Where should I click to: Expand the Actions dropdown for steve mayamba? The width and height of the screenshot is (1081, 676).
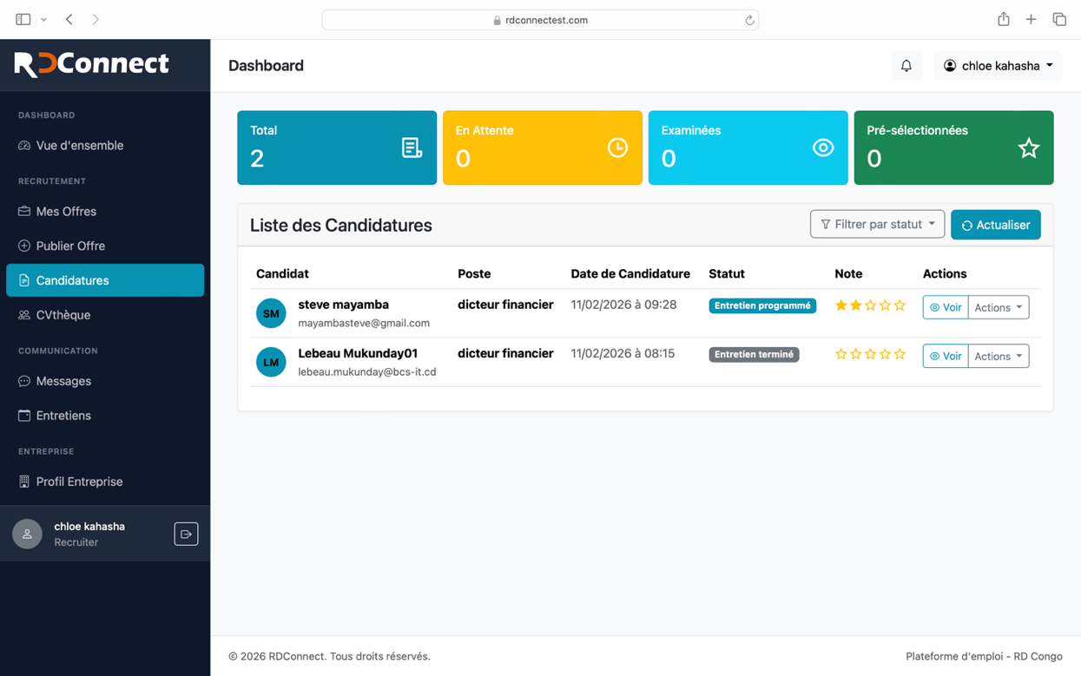(997, 305)
